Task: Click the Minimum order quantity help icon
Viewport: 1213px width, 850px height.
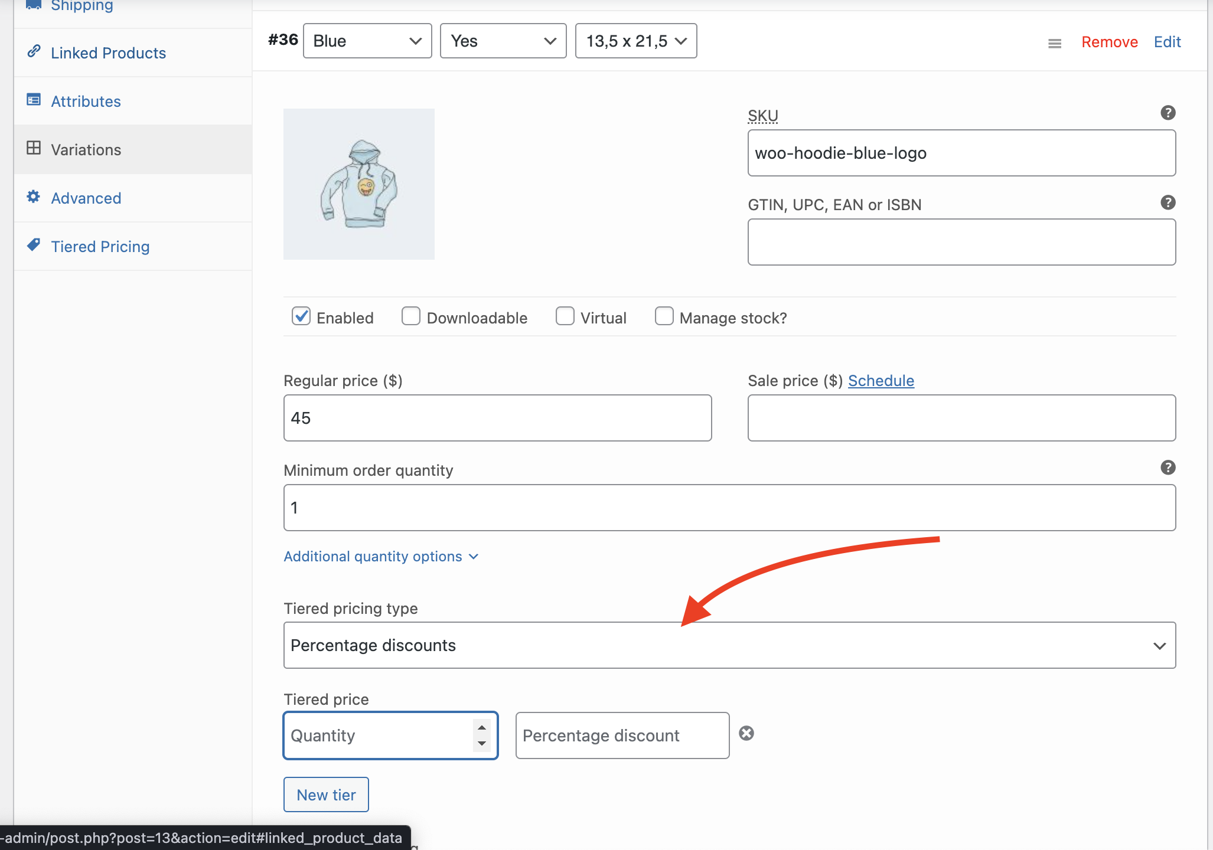Action: [x=1168, y=467]
